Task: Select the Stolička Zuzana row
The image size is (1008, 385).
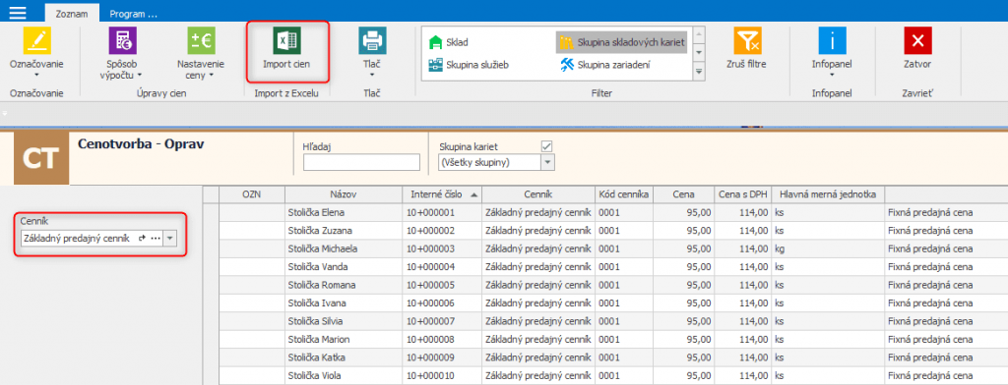Action: pyautogui.click(x=605, y=230)
